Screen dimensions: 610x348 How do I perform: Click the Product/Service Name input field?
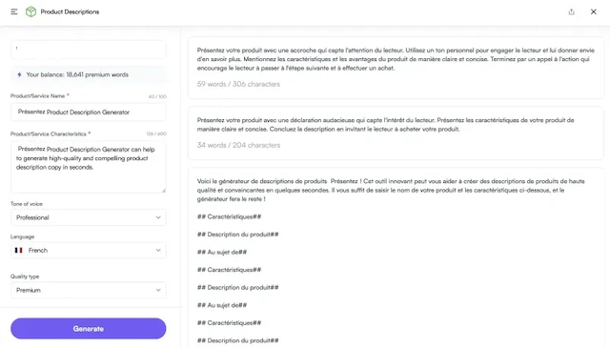[x=89, y=113]
